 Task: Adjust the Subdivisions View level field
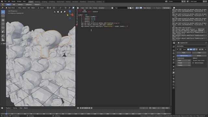184,60
